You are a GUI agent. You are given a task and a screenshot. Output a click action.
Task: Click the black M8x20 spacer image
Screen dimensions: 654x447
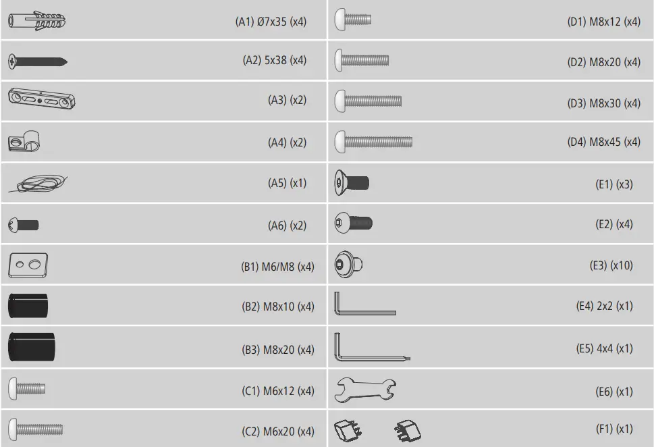pyautogui.click(x=32, y=348)
